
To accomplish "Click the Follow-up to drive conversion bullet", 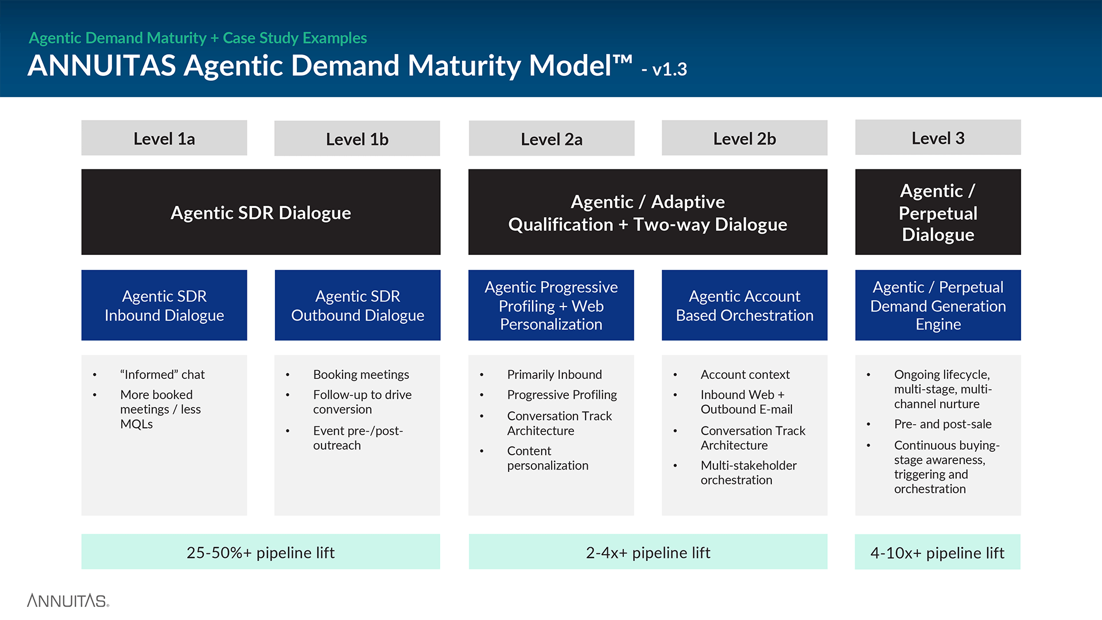I will (362, 402).
